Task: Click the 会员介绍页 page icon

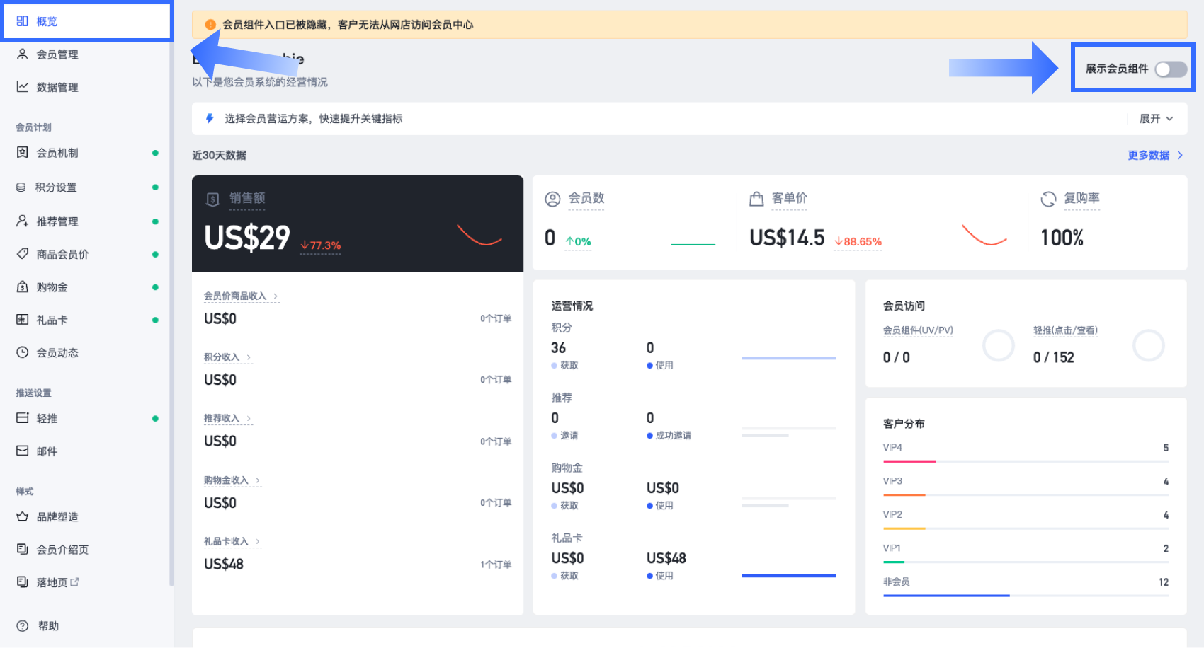Action: (x=23, y=548)
